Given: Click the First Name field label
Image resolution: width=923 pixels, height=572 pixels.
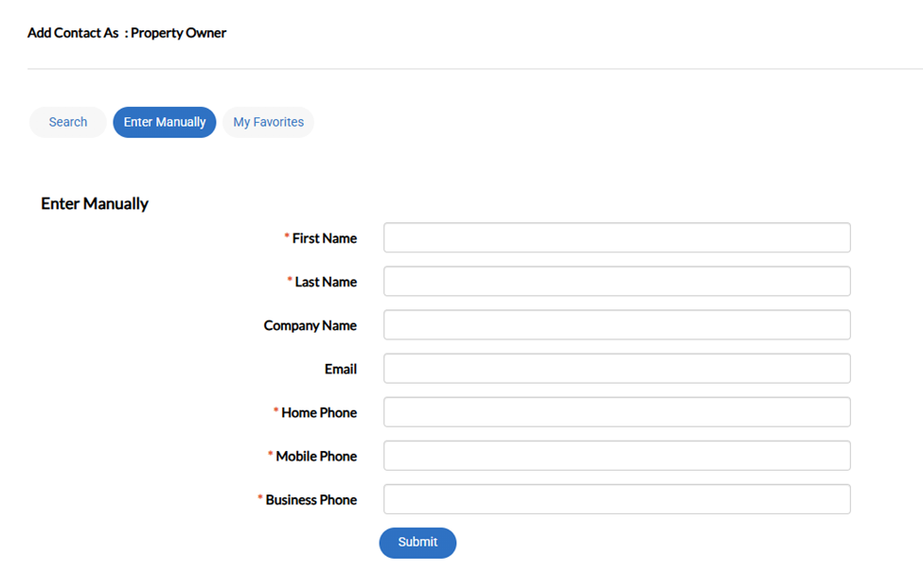Looking at the screenshot, I should (x=324, y=238).
